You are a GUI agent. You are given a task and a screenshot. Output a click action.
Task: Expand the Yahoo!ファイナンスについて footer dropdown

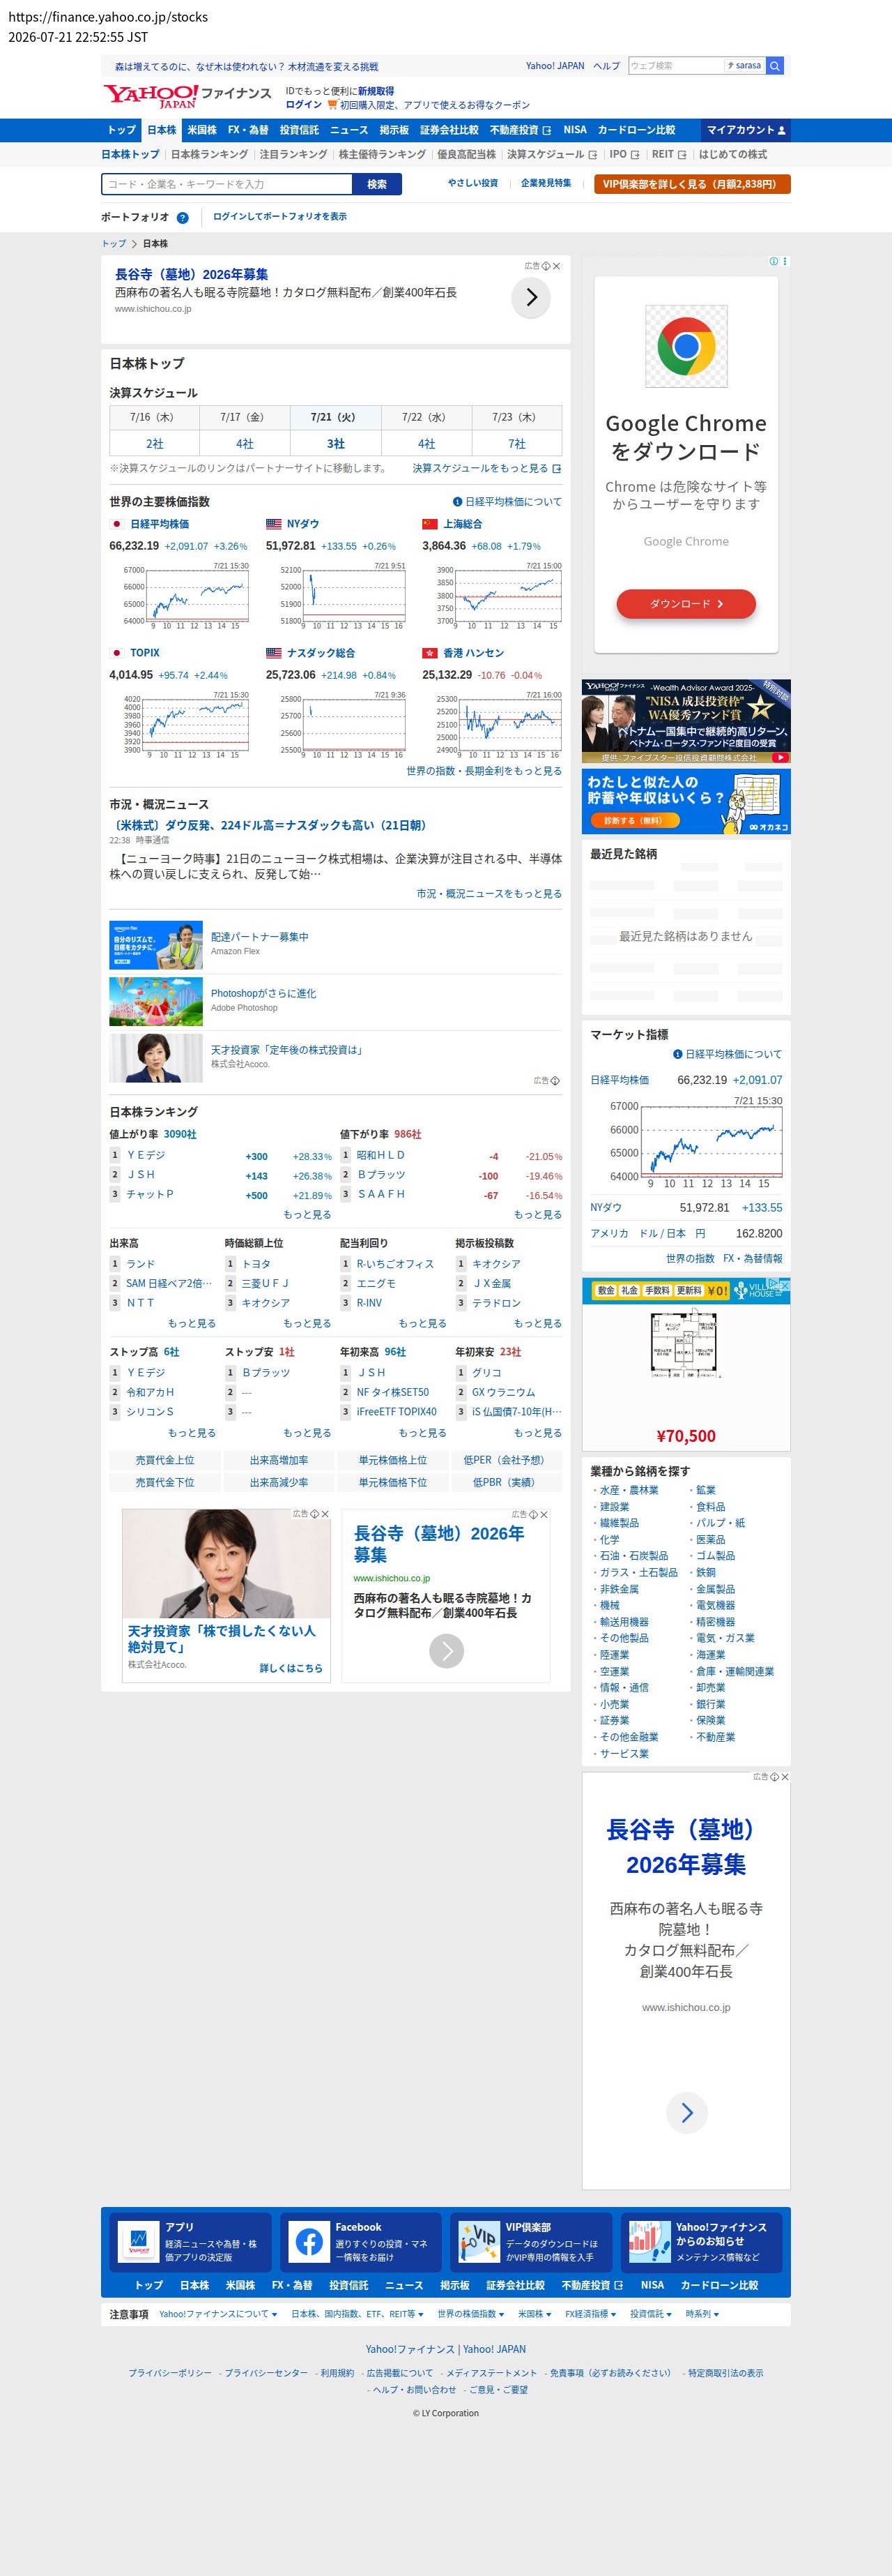click(x=217, y=2314)
